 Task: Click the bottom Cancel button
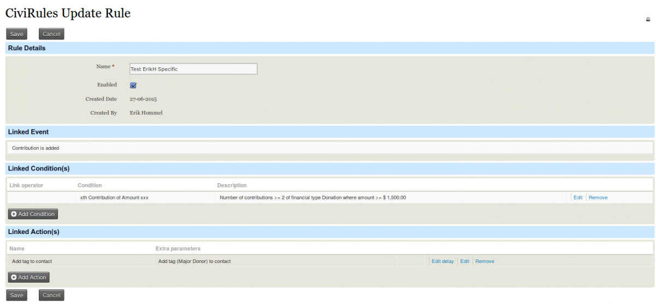pos(51,295)
